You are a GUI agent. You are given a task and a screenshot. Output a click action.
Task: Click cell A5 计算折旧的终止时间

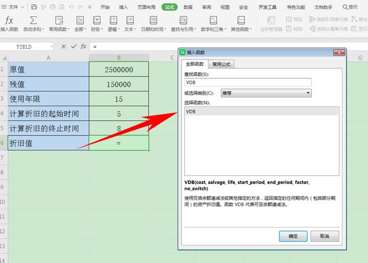pyautogui.click(x=48, y=128)
